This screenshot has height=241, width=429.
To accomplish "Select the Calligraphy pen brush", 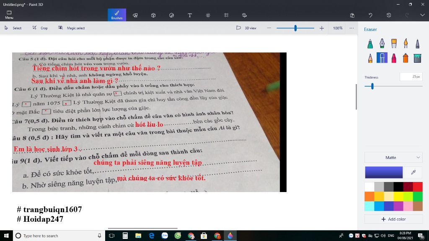I will click(x=382, y=44).
